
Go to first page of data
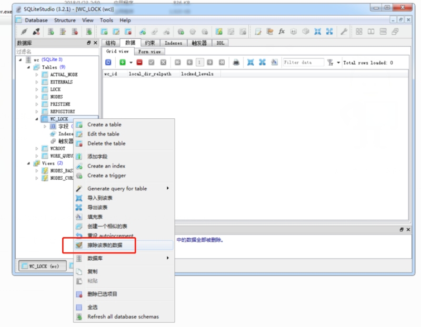[x=177, y=63]
